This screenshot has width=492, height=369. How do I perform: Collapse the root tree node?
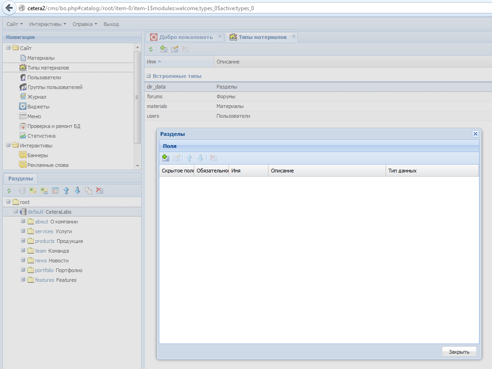(8, 202)
